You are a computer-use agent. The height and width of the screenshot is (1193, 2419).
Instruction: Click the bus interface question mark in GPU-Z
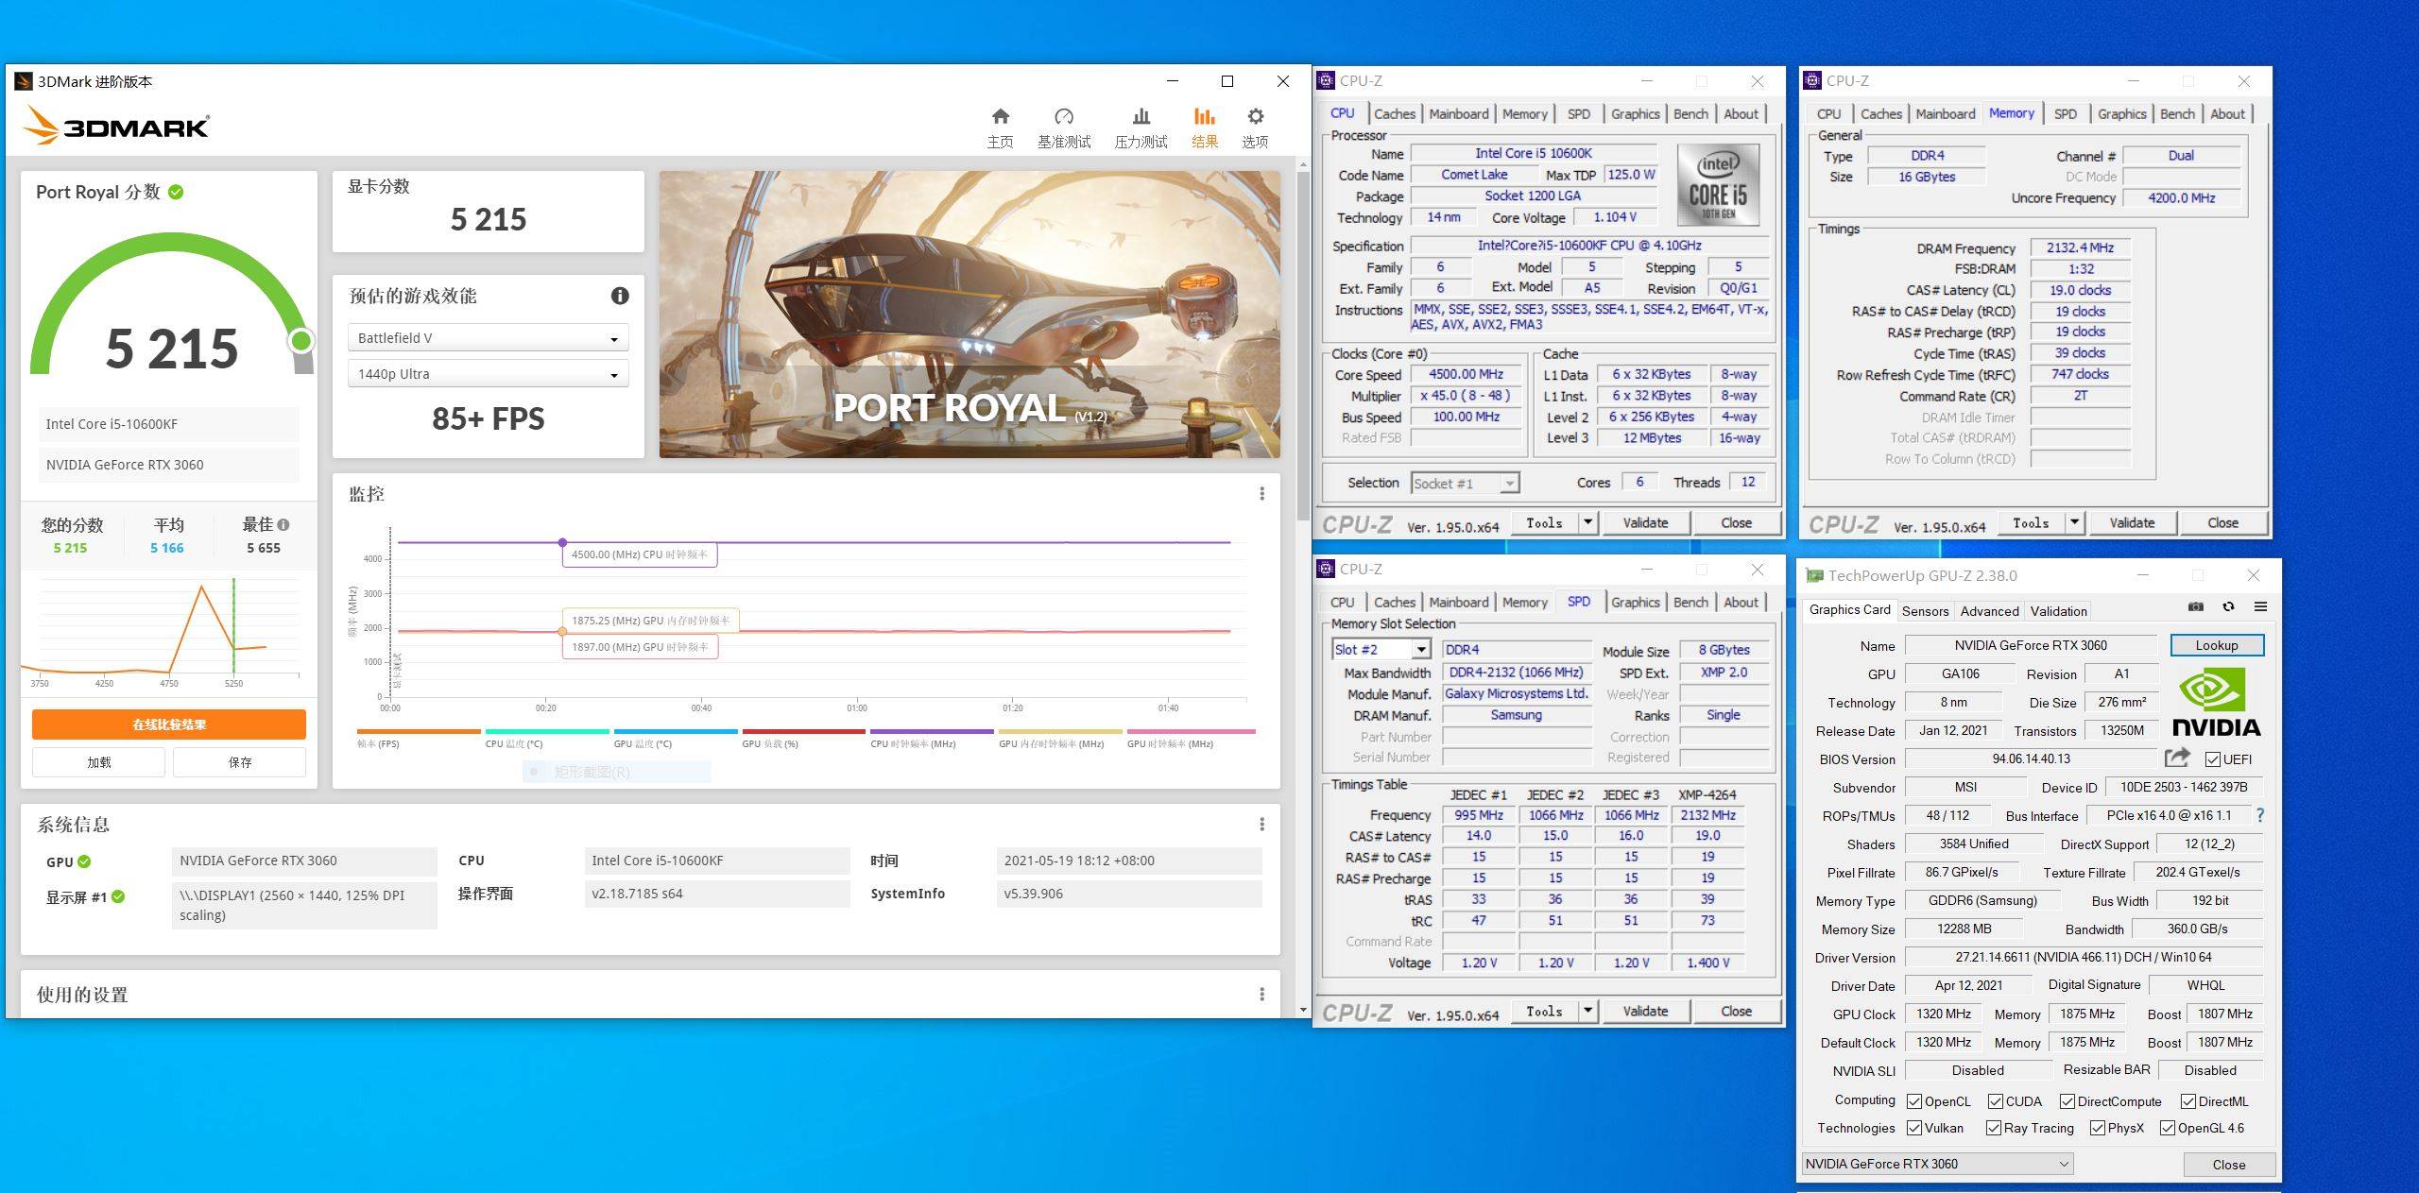(x=2260, y=814)
